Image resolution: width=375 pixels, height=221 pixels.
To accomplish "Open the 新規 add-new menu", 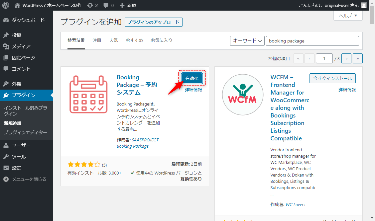I will tap(128, 5).
